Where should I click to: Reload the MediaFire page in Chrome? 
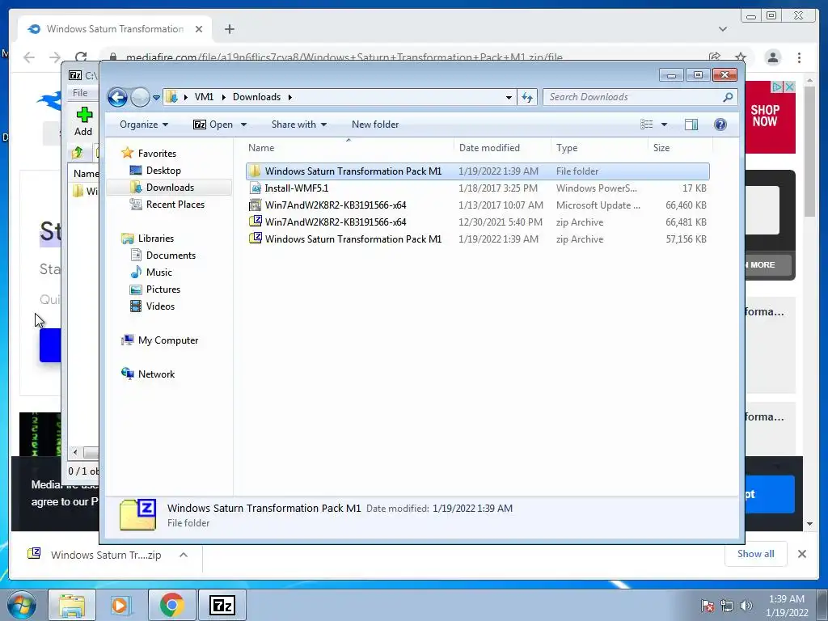point(81,57)
